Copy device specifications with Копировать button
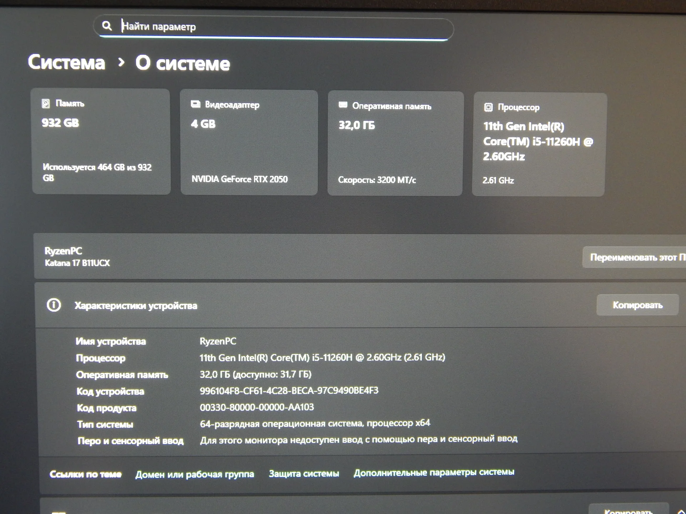 (637, 305)
